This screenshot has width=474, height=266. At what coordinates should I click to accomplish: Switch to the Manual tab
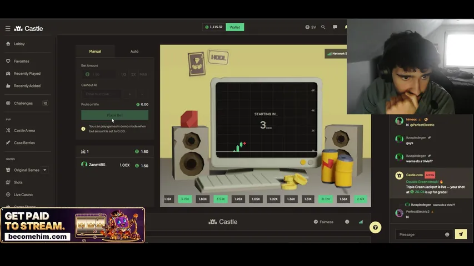(95, 52)
